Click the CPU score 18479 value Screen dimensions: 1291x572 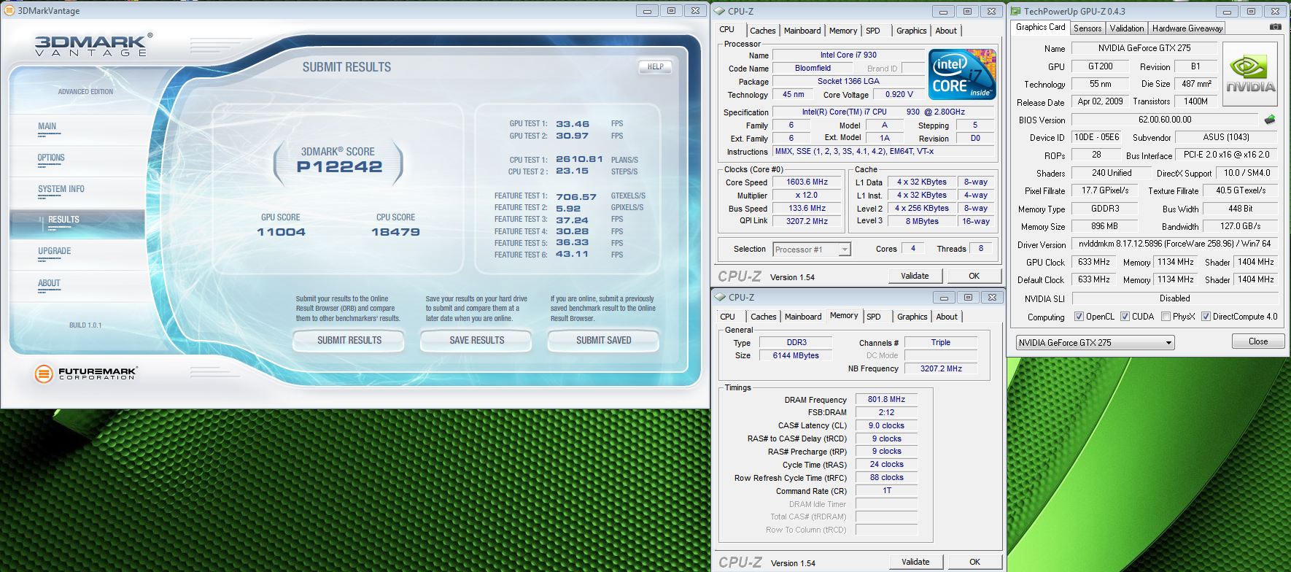tap(395, 232)
